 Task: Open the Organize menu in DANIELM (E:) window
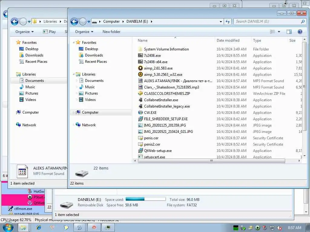tap(84, 31)
